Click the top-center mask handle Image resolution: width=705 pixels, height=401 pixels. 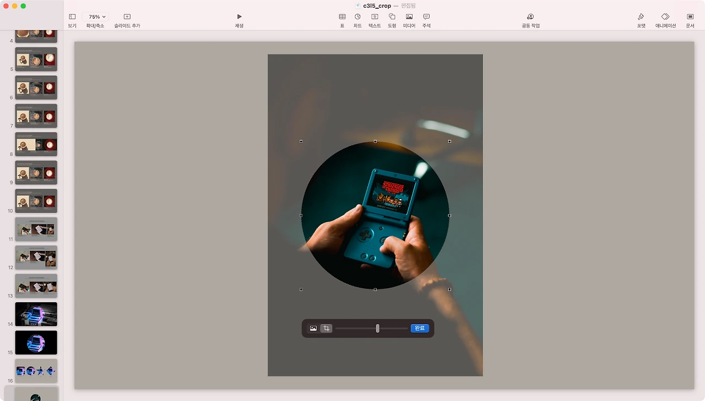[x=375, y=141]
